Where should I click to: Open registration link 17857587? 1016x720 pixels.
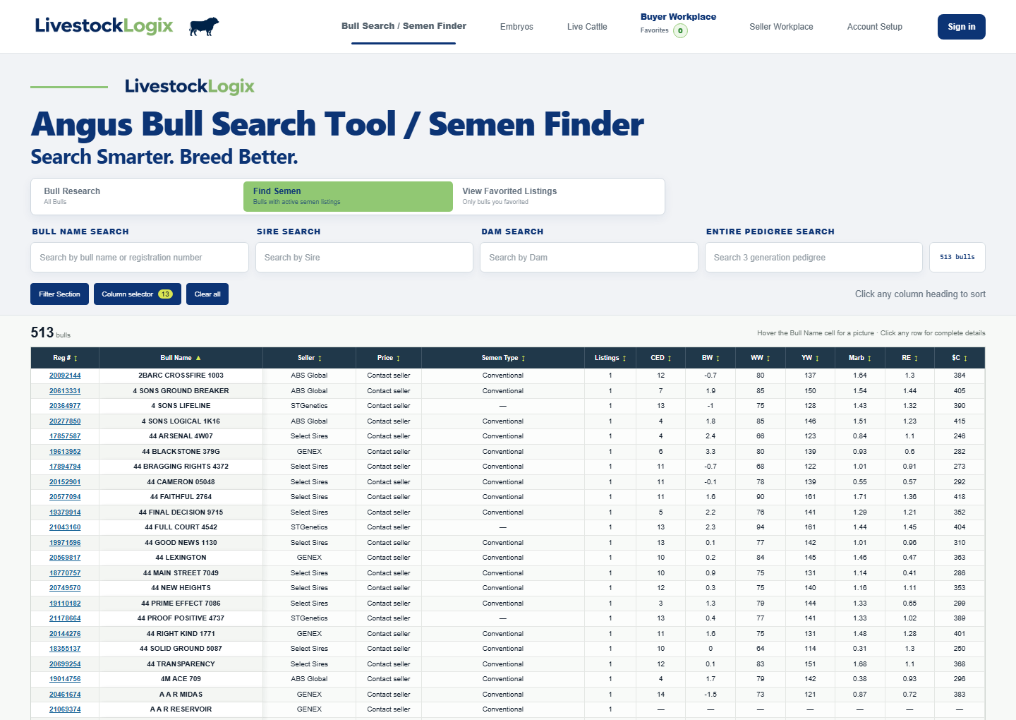[x=65, y=436]
